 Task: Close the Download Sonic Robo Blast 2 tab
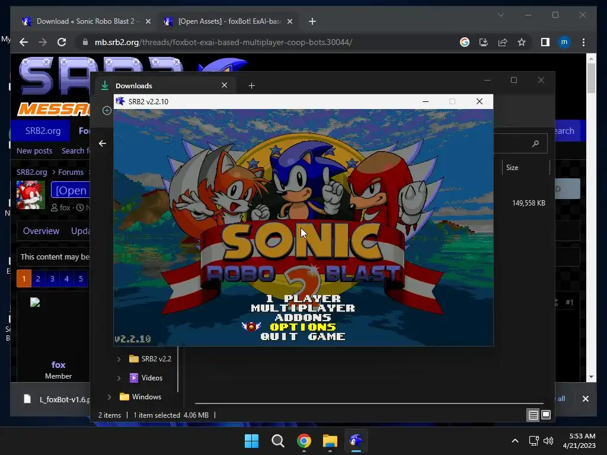[x=148, y=21]
